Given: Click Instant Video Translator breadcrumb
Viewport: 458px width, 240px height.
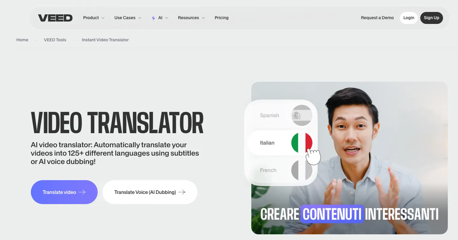Looking at the screenshot, I should coord(105,40).
